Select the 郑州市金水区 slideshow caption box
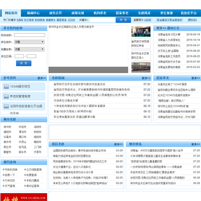The height and width of the screenshot is (201, 201). pyautogui.click(x=141, y=55)
